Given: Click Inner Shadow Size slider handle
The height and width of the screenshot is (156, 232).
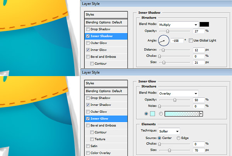Looking at the screenshot, I should 164,63.
